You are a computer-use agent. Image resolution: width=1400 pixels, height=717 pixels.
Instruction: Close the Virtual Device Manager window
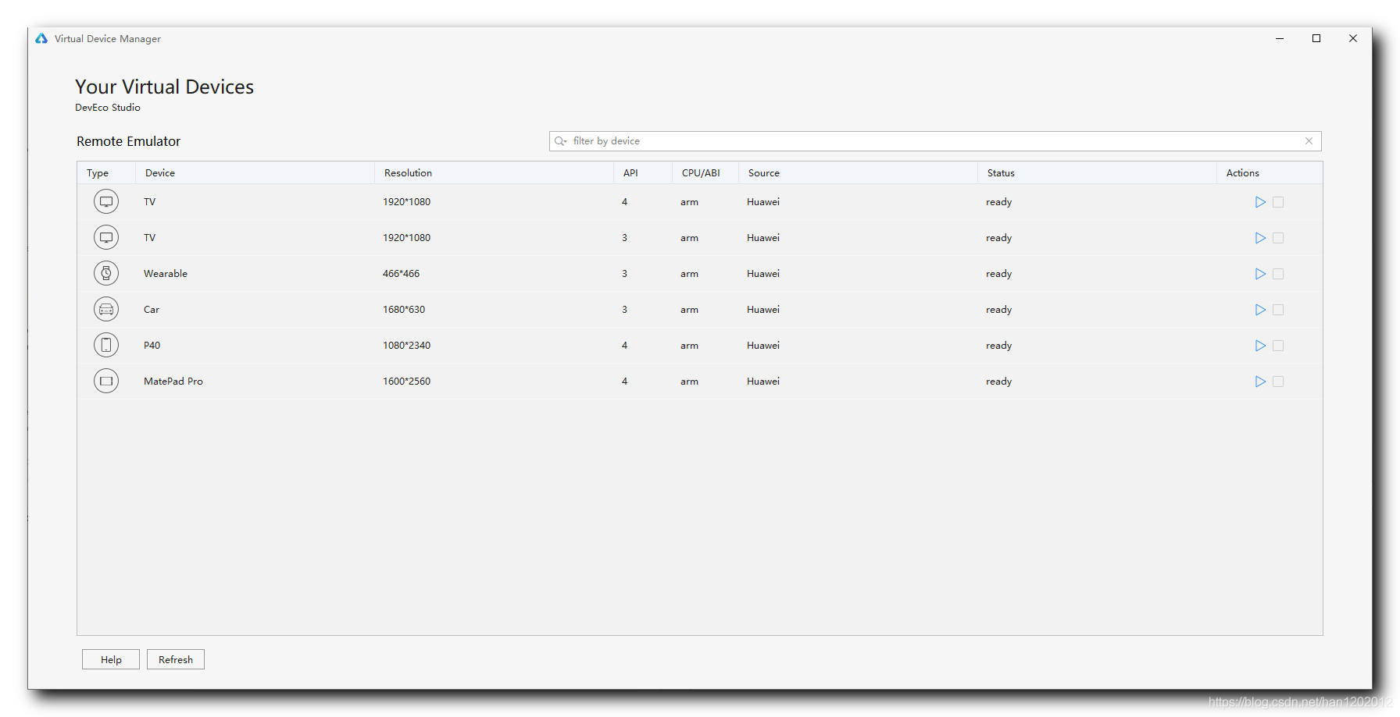[x=1353, y=38]
